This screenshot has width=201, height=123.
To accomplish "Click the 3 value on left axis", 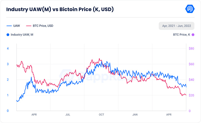I will (x=8, y=64).
